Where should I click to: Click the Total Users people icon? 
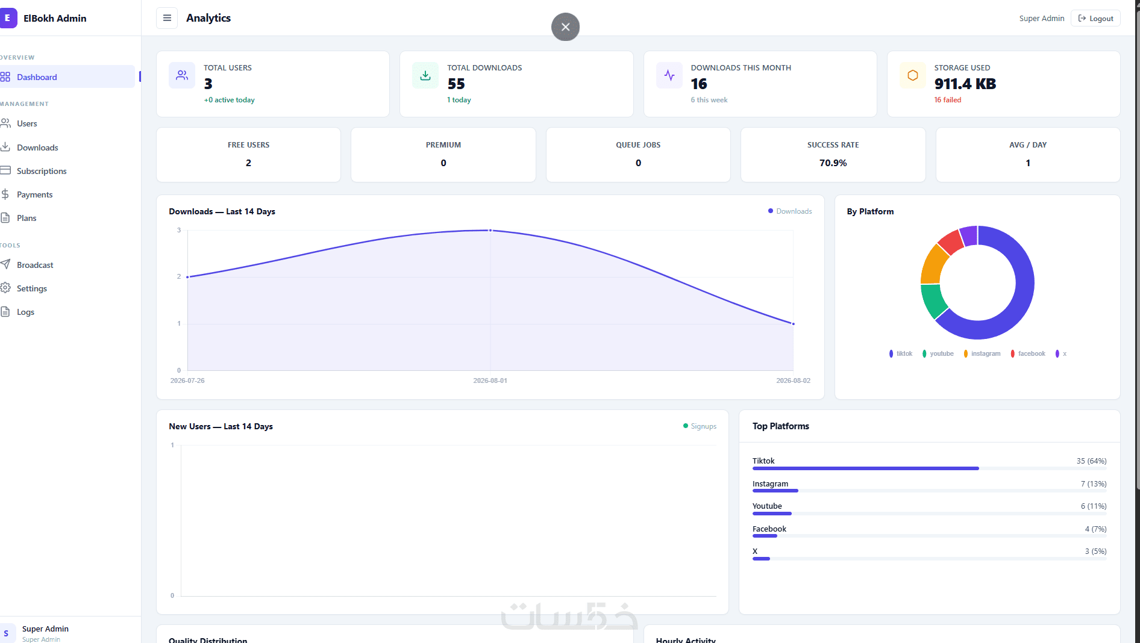tap(182, 75)
